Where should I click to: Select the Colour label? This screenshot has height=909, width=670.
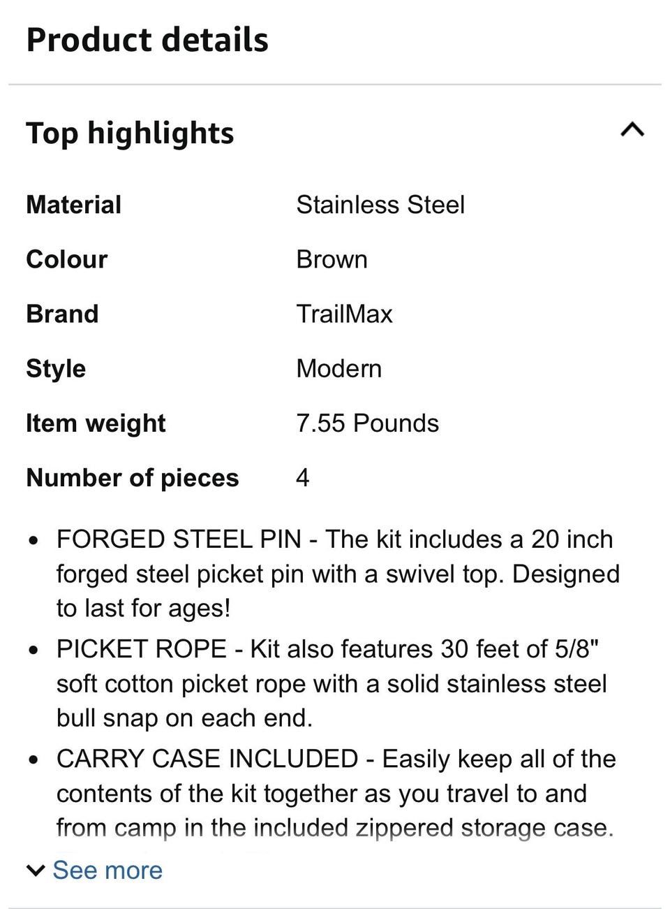coord(67,259)
